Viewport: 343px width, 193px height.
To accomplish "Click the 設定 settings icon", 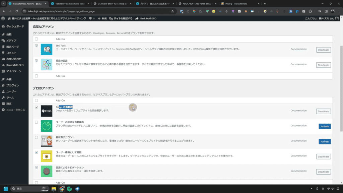I will 3,104.
